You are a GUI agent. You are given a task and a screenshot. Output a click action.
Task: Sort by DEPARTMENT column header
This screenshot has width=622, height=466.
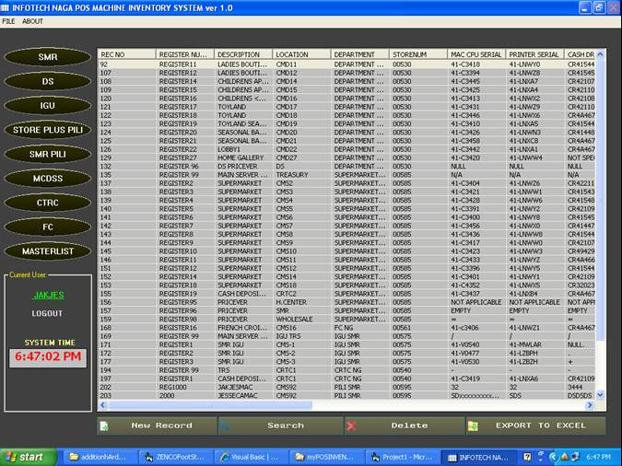[359, 54]
